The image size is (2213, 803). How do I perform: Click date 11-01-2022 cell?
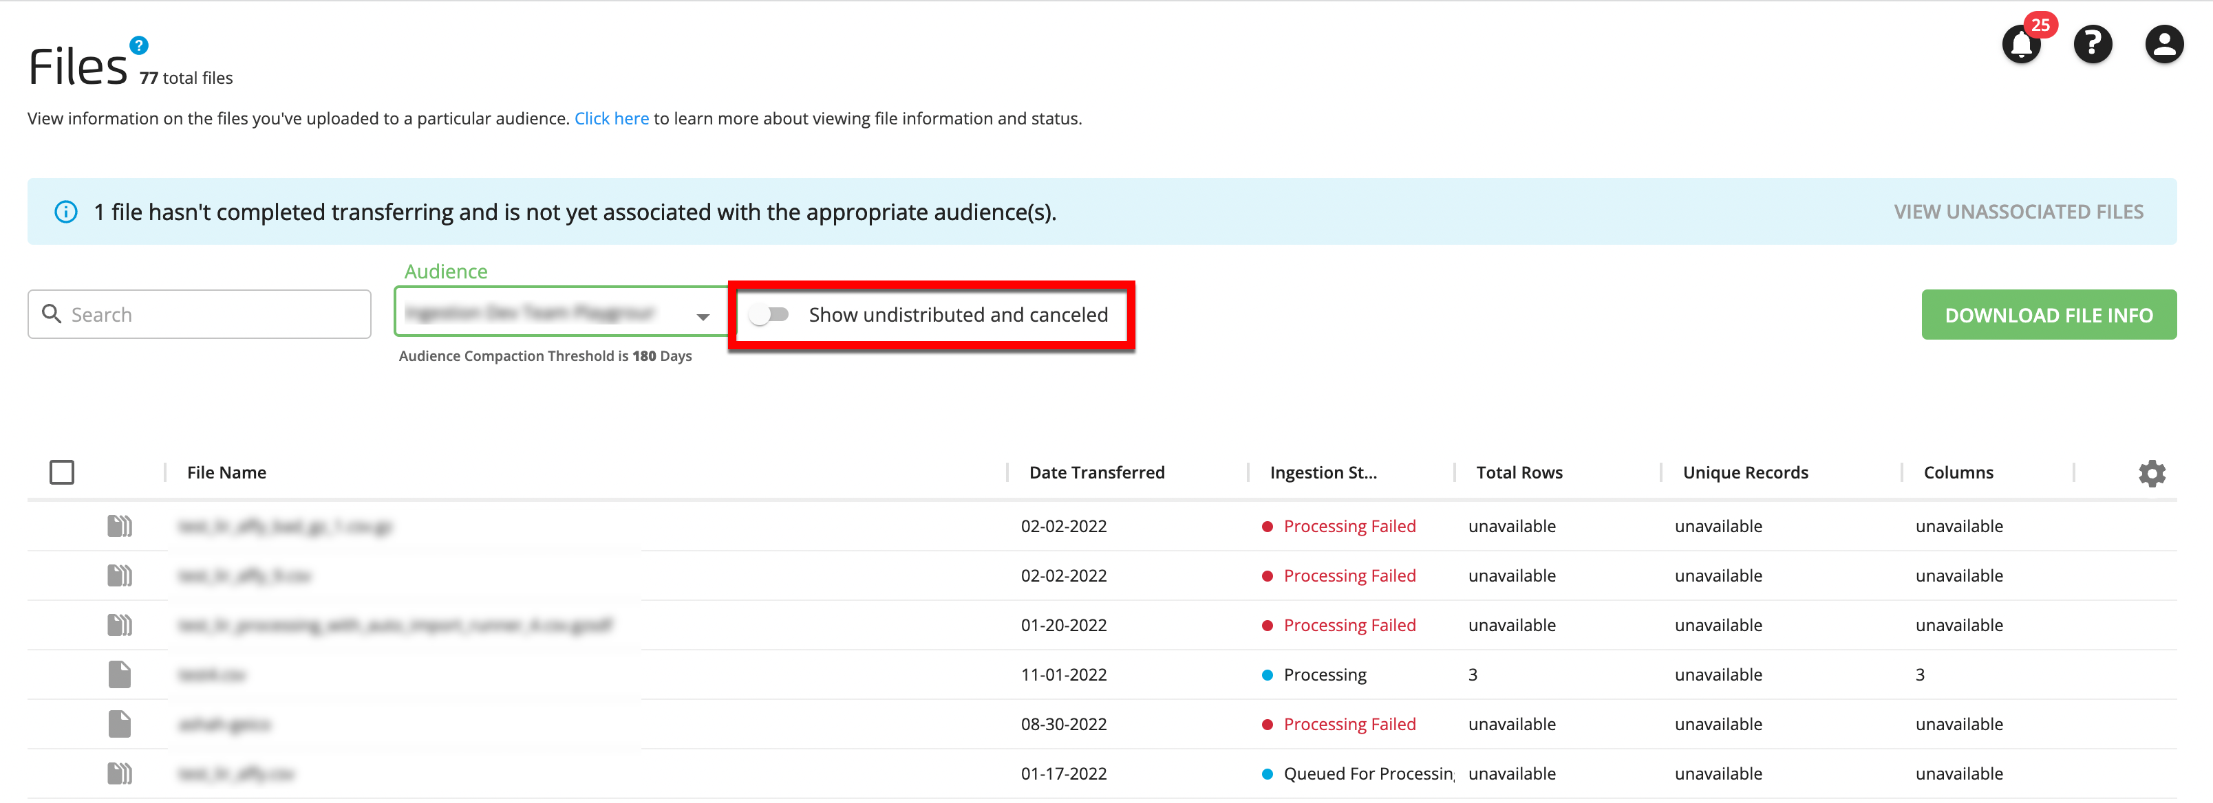coord(1064,675)
